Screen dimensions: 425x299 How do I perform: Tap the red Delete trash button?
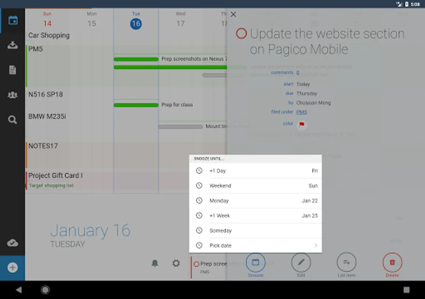392,262
